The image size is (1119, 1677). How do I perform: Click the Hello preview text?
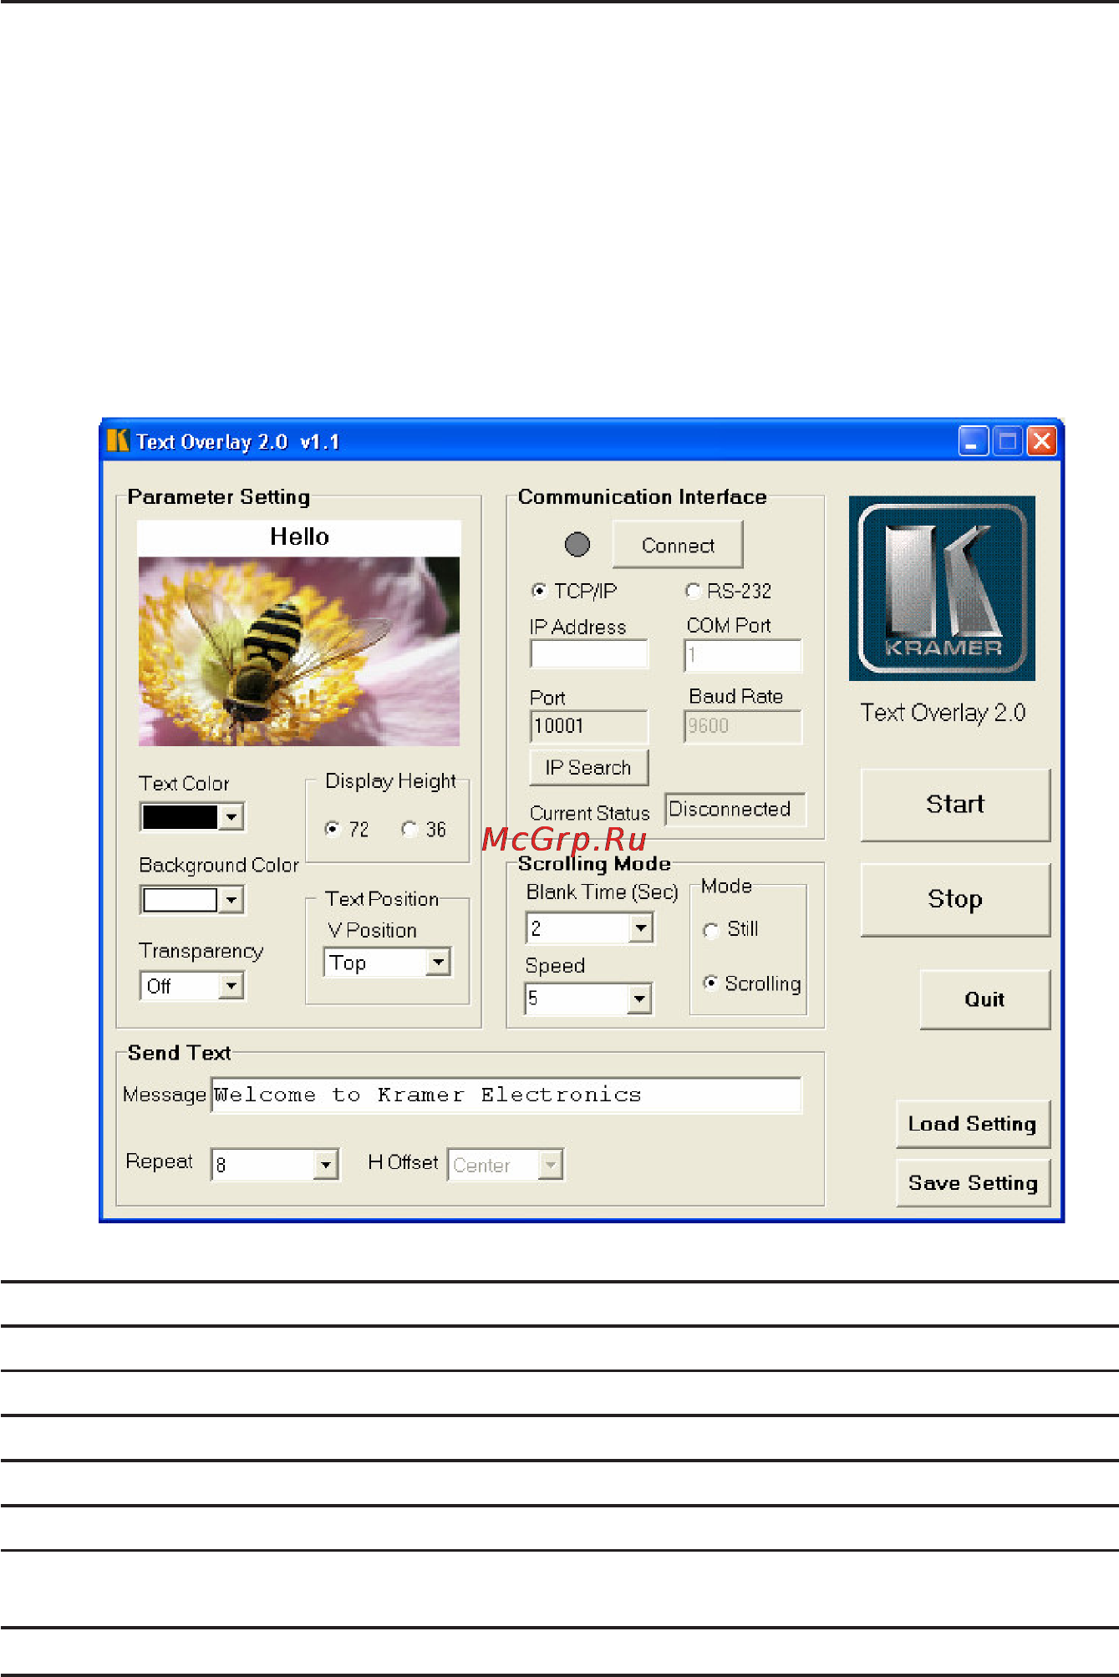299,536
